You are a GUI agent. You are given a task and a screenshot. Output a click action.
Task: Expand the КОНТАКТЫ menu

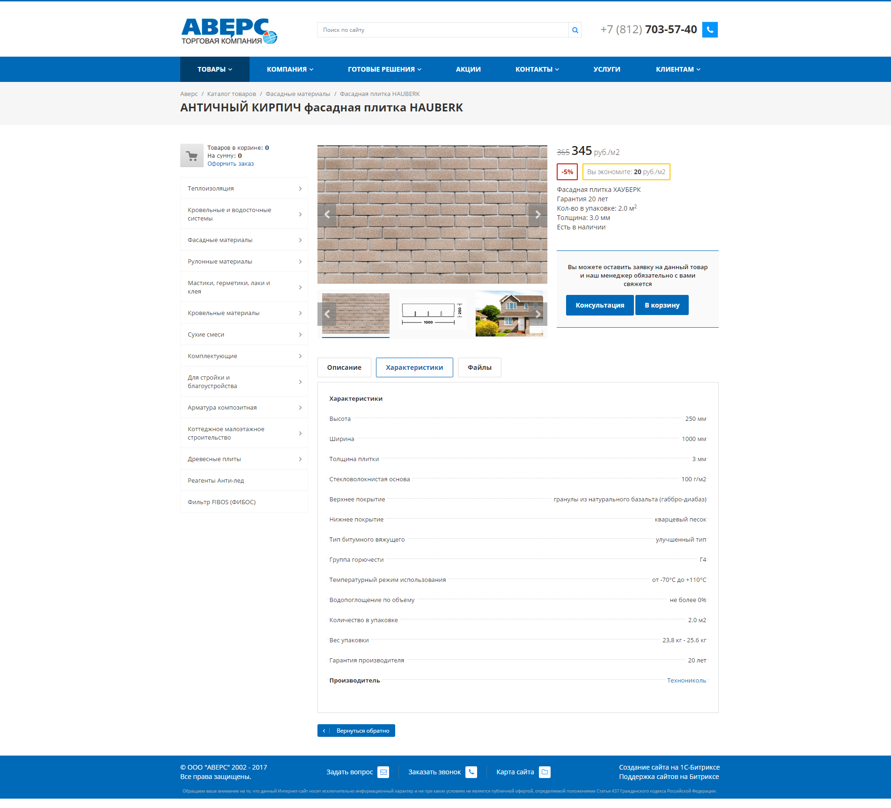[537, 69]
